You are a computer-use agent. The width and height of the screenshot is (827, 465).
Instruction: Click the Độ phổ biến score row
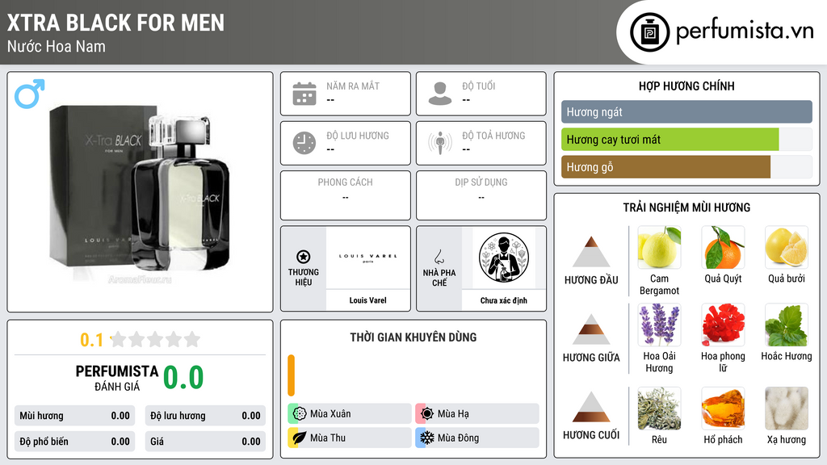pyautogui.click(x=74, y=442)
